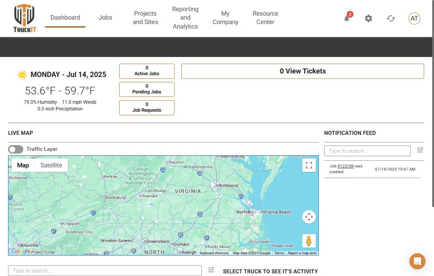The image size is (434, 276).
Task: Click the sun weather icon
Action: click(22, 75)
